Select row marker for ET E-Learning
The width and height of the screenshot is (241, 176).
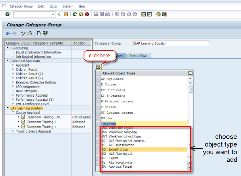pyautogui.click(x=98, y=96)
